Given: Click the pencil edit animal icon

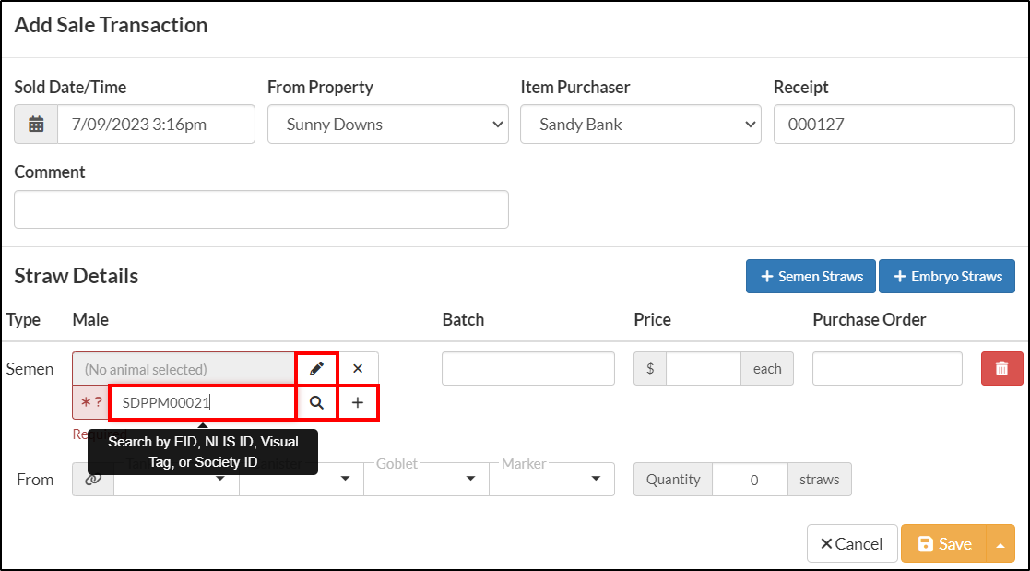Looking at the screenshot, I should (x=316, y=369).
